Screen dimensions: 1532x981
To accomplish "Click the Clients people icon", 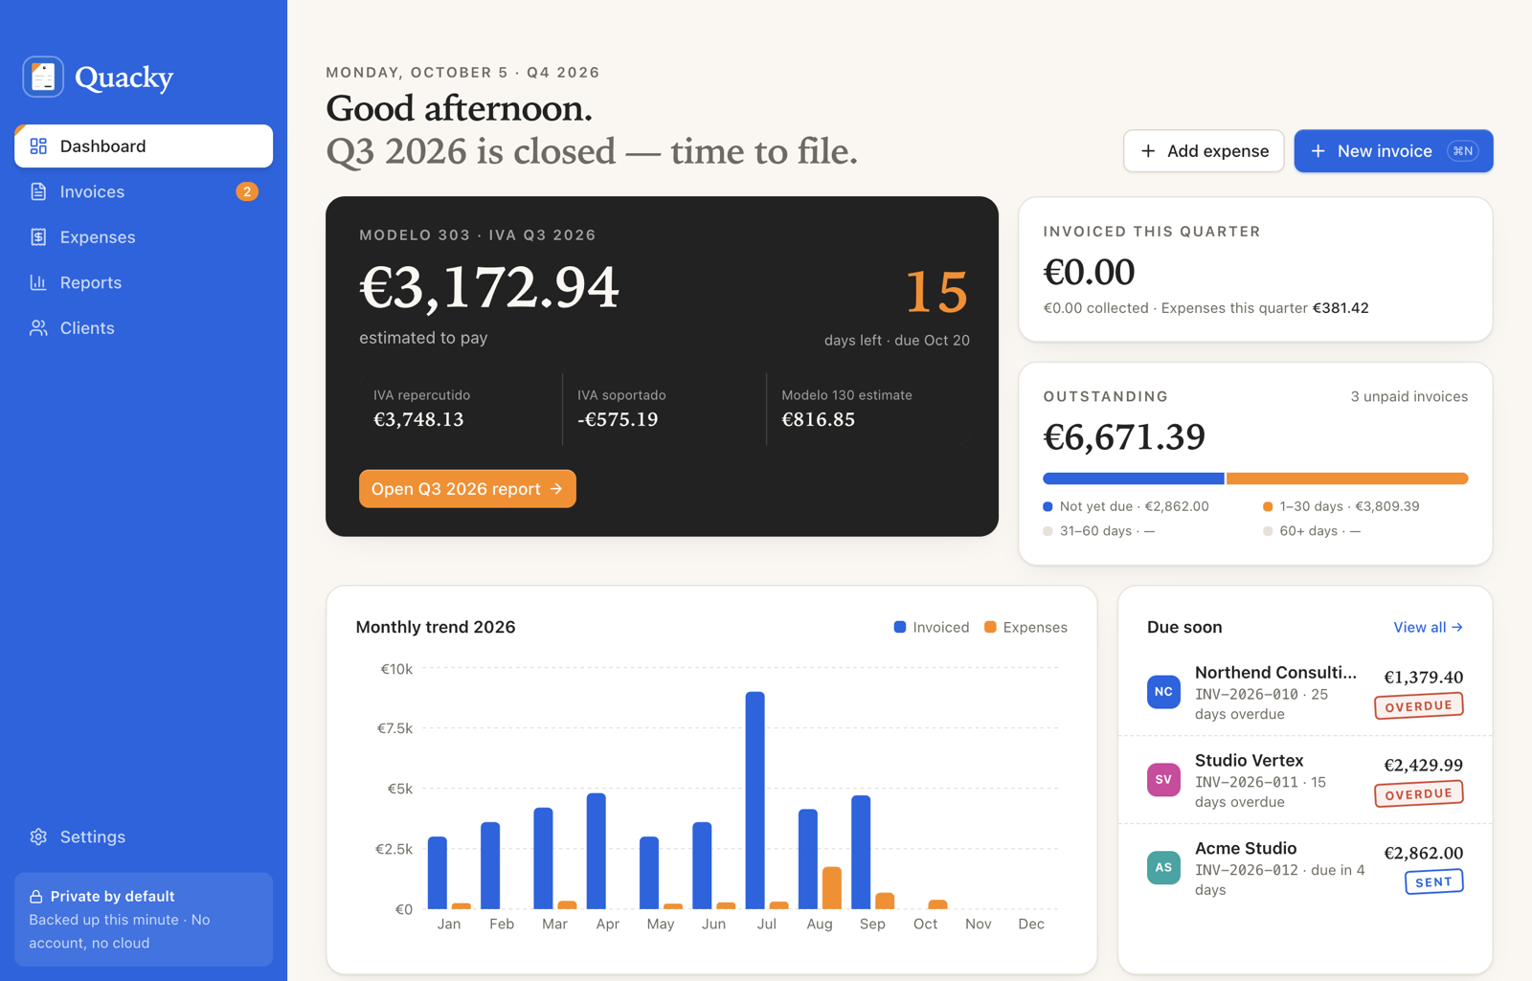I will point(38,328).
